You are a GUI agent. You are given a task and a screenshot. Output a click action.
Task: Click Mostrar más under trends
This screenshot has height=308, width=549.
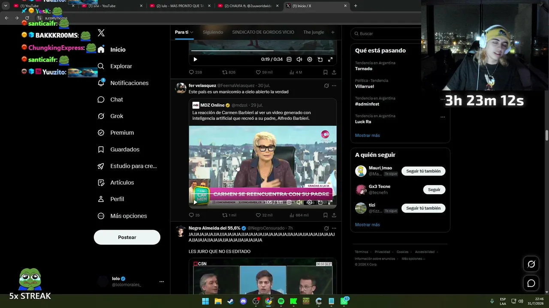367,136
